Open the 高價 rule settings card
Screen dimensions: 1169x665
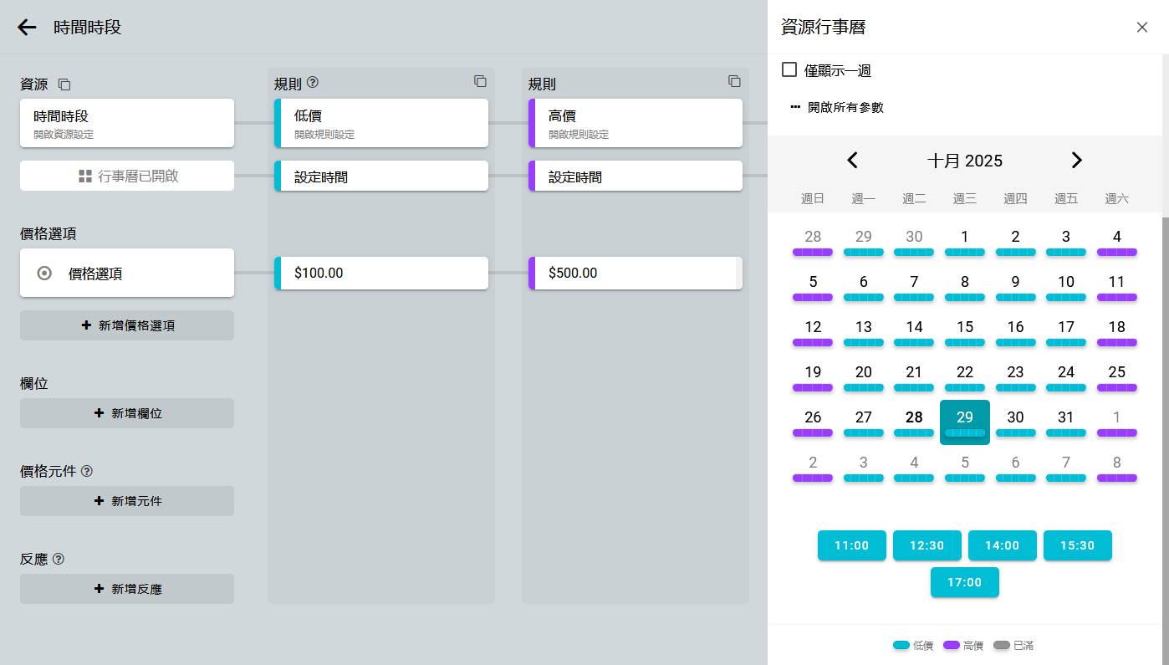[636, 123]
